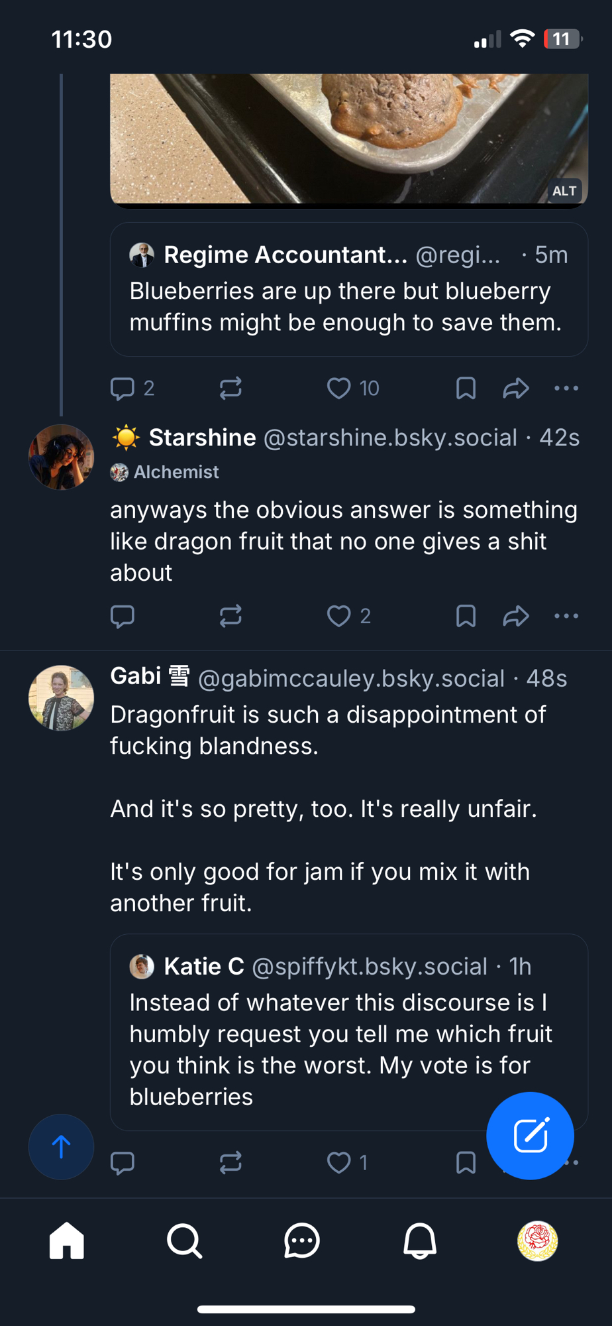612x1326 pixels.
Task: Open more options on Starshine's post
Action: point(566,616)
